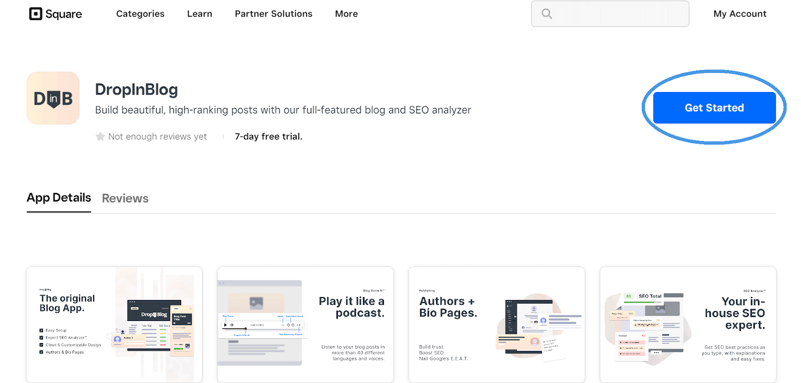Viewport: 801px width, 383px height.
Task: Click the search magnifier icon
Action: (546, 13)
